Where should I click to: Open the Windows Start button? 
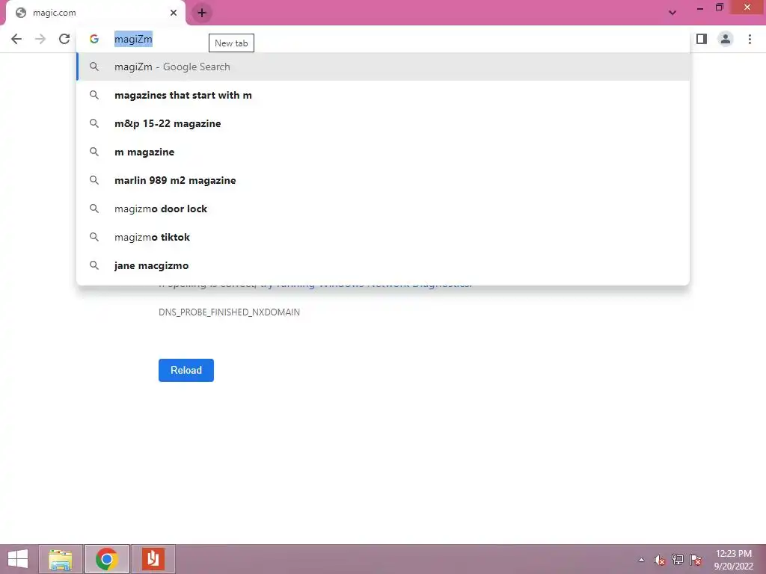pyautogui.click(x=18, y=559)
